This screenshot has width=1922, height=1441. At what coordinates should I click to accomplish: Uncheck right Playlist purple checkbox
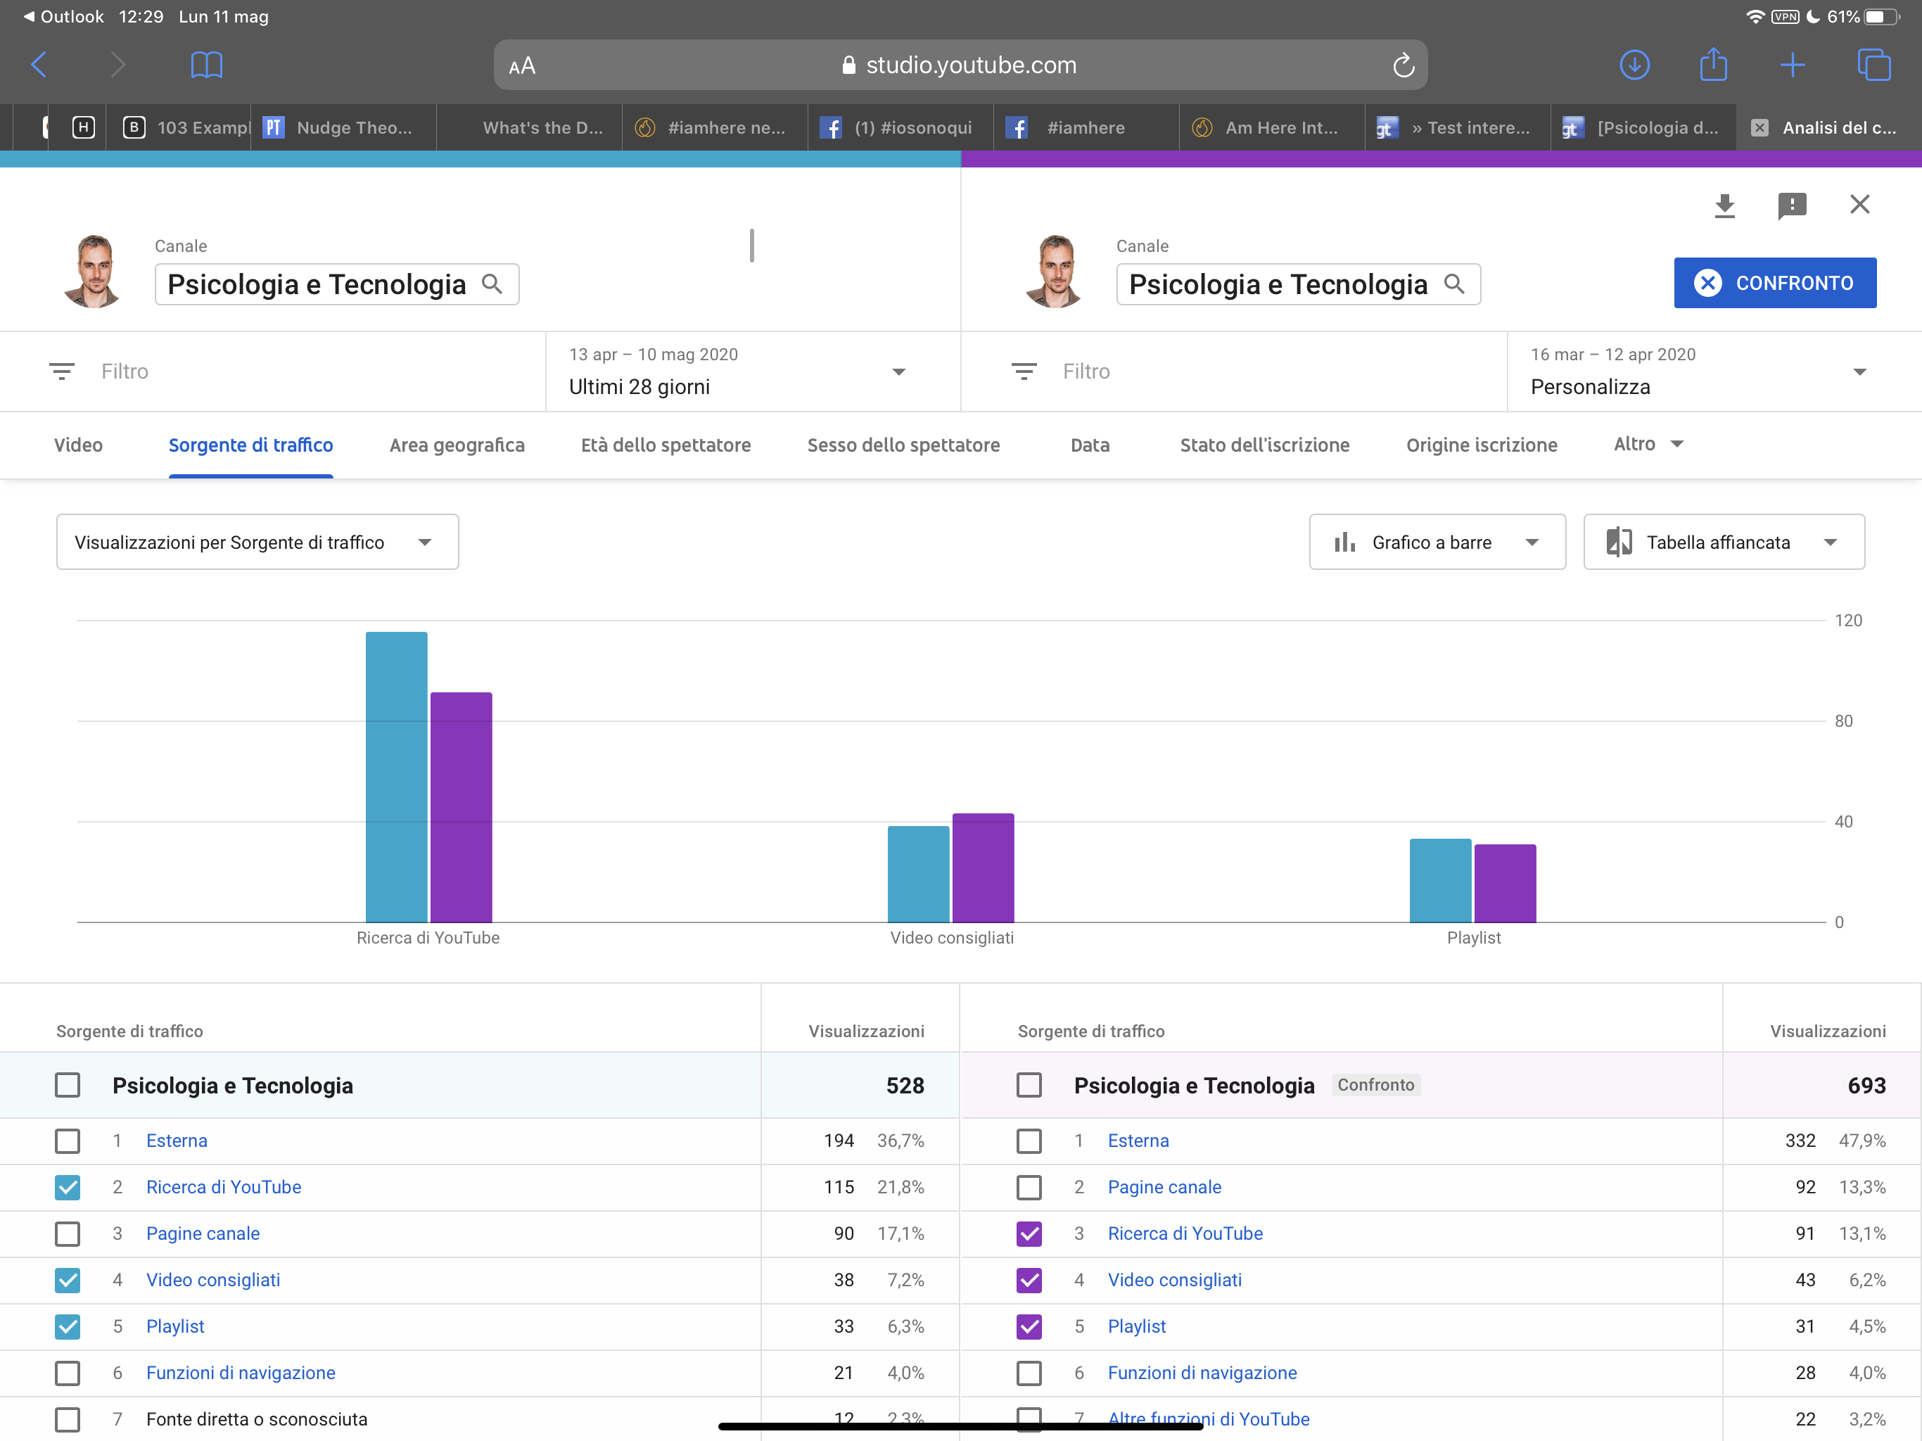[x=1030, y=1326]
